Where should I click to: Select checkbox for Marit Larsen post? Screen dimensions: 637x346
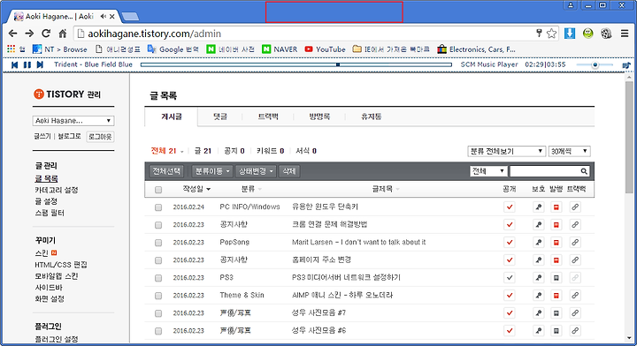(158, 242)
